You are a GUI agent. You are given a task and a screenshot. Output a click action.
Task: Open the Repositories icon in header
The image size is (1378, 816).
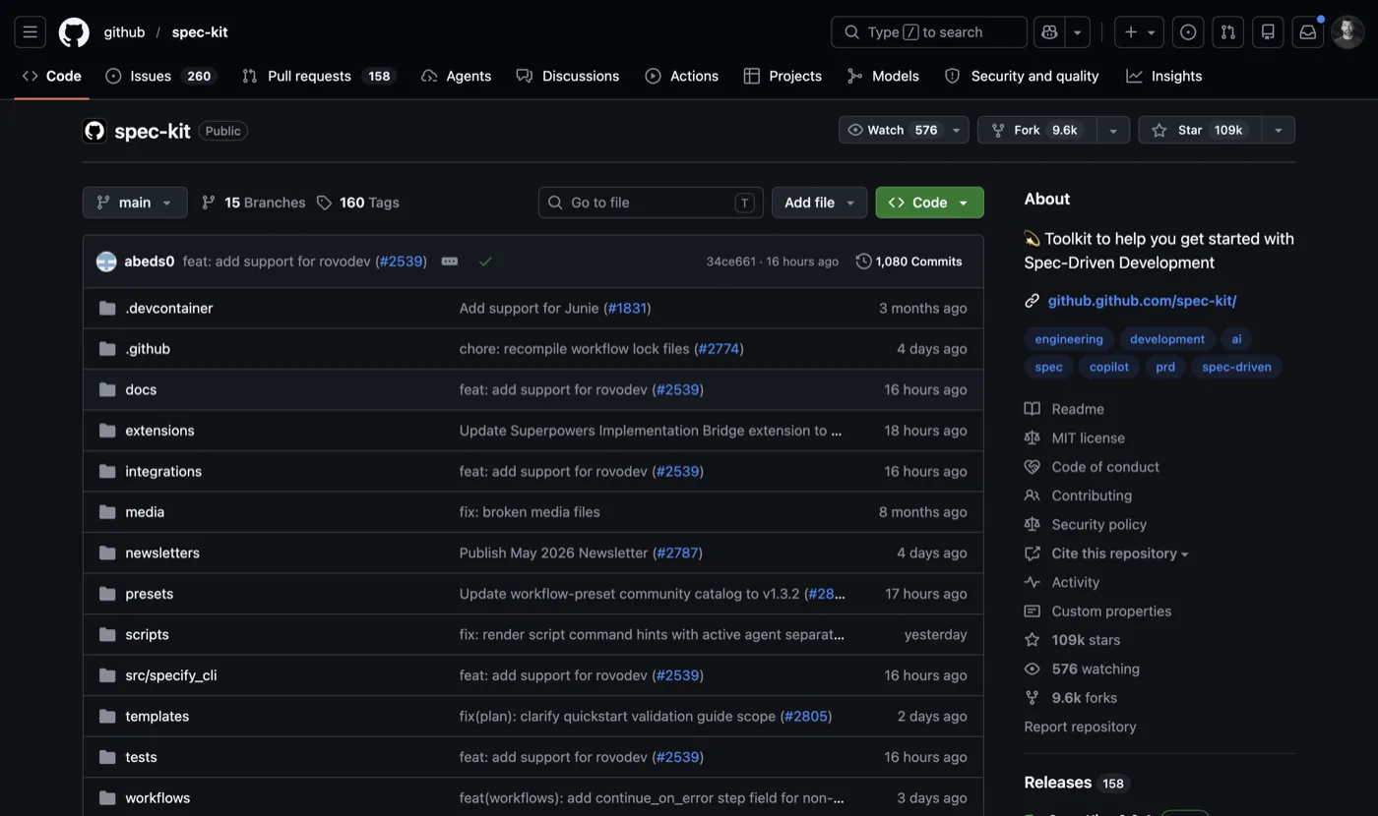tap(1268, 32)
